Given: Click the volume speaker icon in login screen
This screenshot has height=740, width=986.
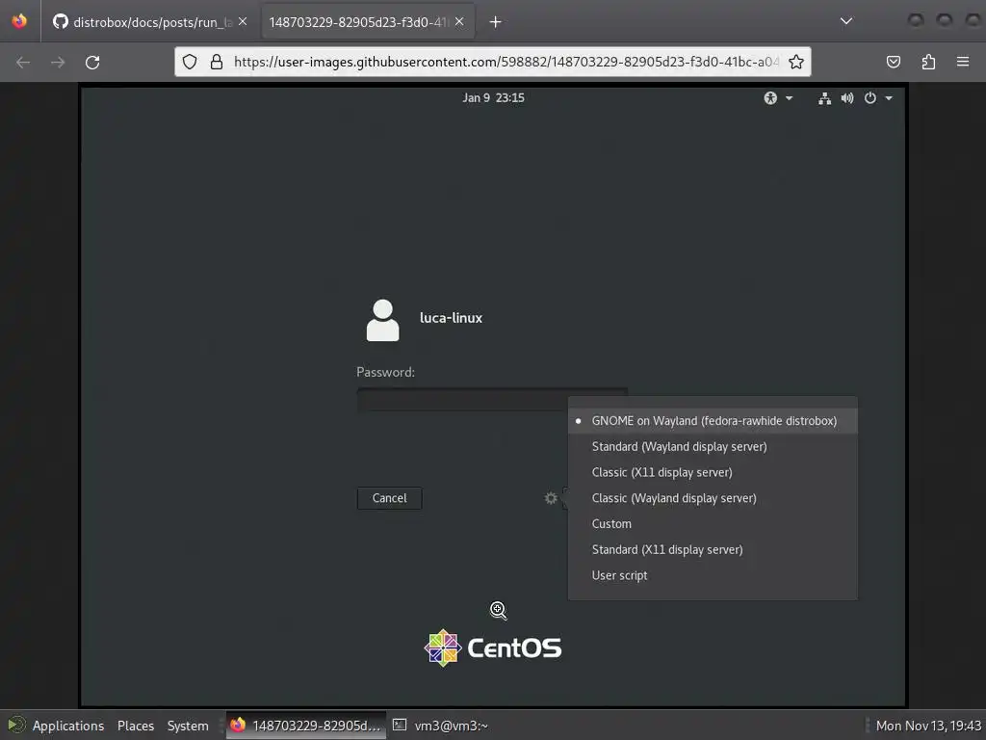Looking at the screenshot, I should (847, 98).
